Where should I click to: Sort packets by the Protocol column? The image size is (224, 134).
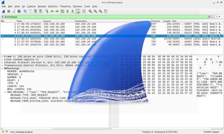(x=156, y=21)
